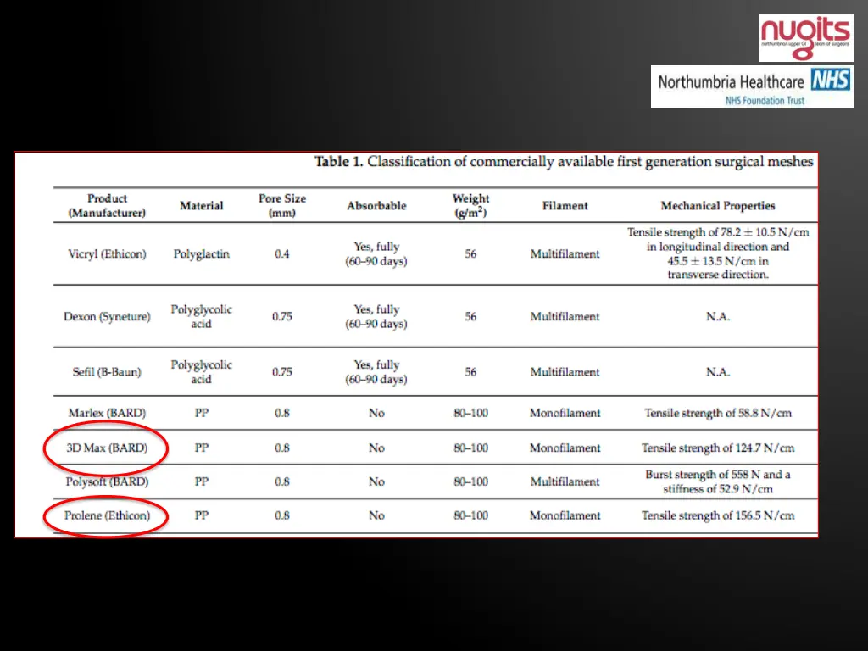Click weight '56' in the Vicryl row
This screenshot has width=868, height=651.
470,253
